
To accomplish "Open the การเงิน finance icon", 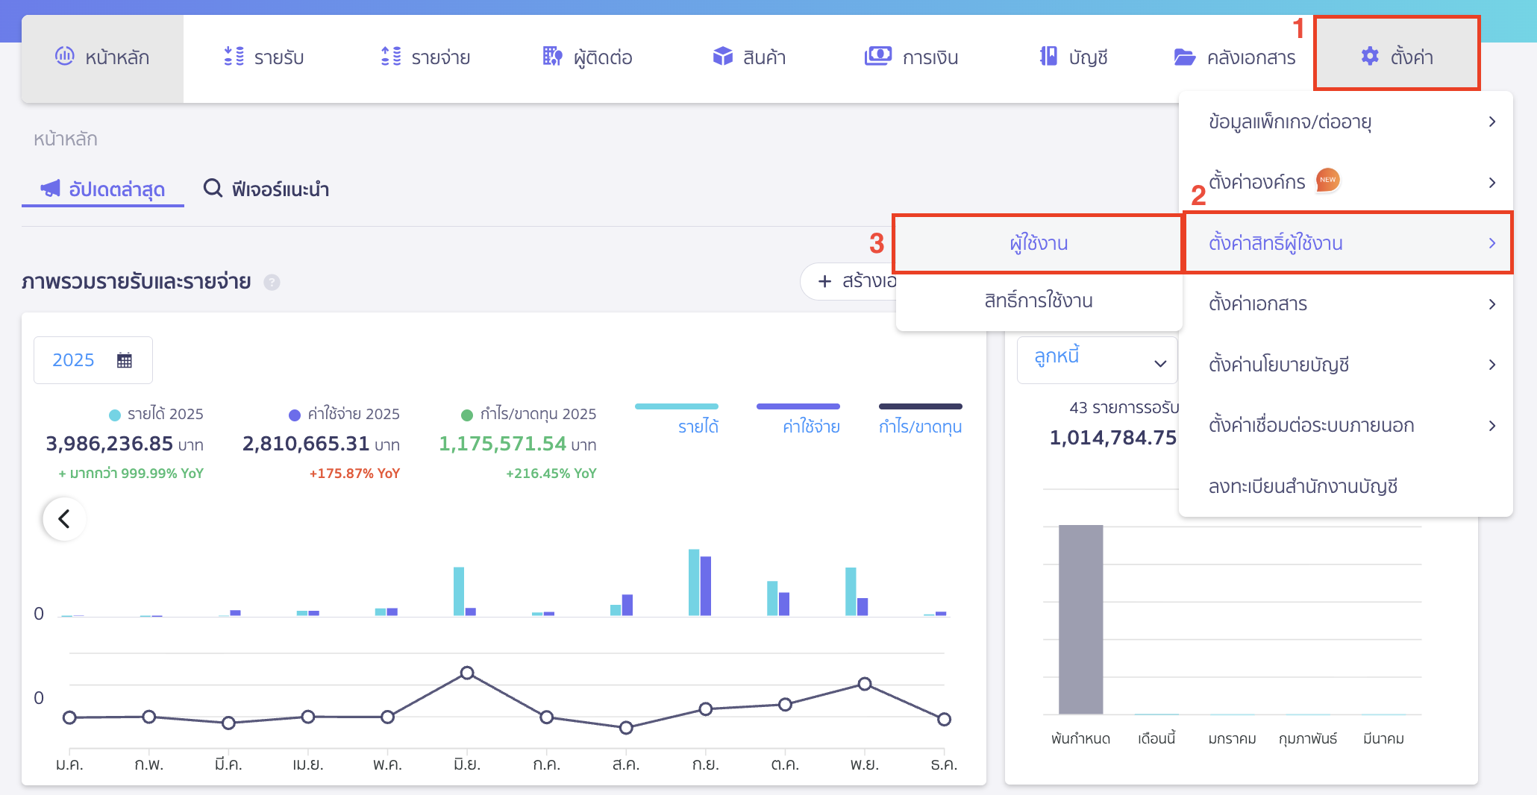I will [879, 56].
